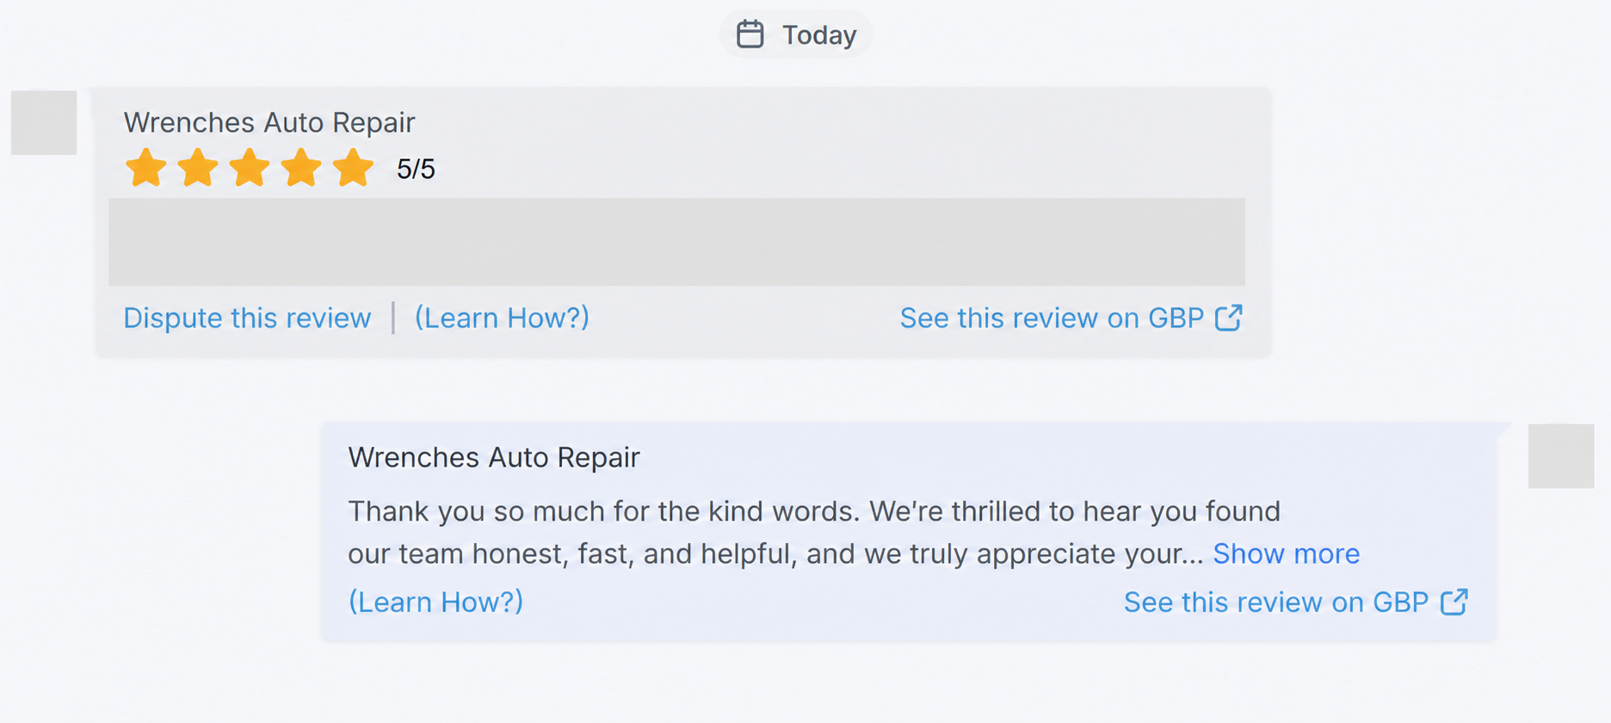Click the business avatar beside the reply card
Viewport: 1611px width, 723px height.
pos(1561,456)
